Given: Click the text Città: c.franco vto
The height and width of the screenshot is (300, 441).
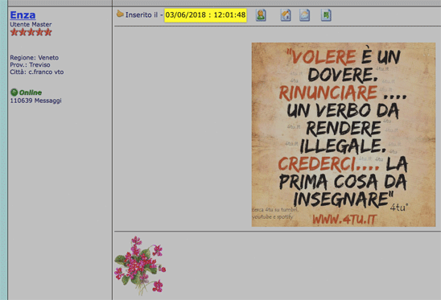Looking at the screenshot, I should point(37,72).
